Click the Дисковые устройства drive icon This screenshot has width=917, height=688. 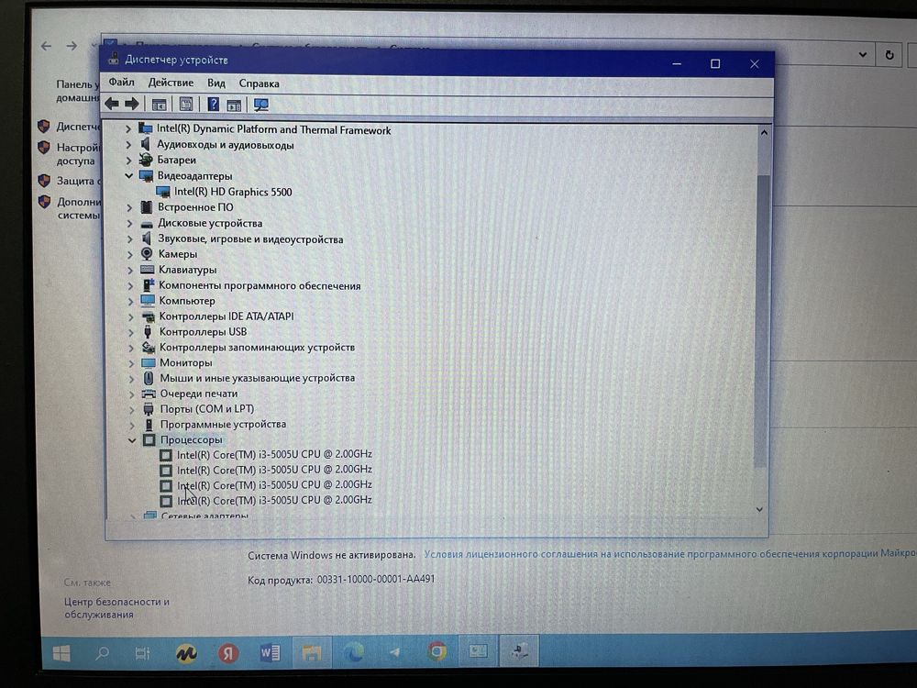tap(147, 224)
